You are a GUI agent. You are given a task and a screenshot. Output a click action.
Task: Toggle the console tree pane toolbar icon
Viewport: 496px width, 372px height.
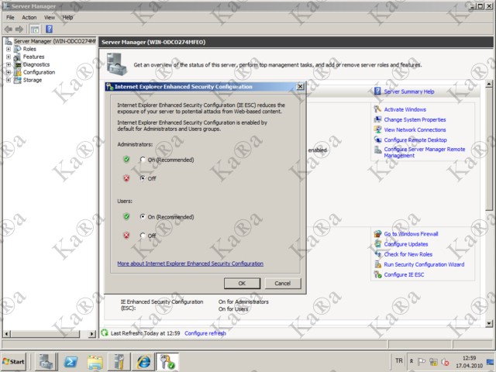(x=35, y=29)
